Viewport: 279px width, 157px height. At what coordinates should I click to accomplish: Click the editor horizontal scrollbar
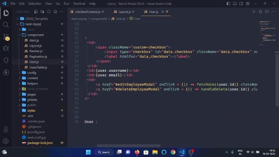click(x=129, y=145)
